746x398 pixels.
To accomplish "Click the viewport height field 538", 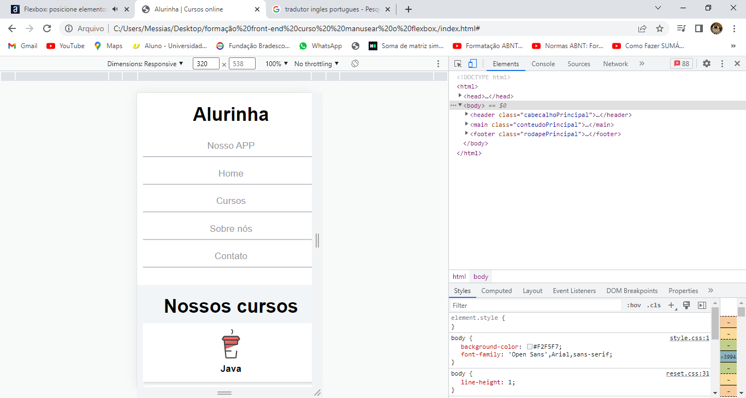I will [242, 64].
